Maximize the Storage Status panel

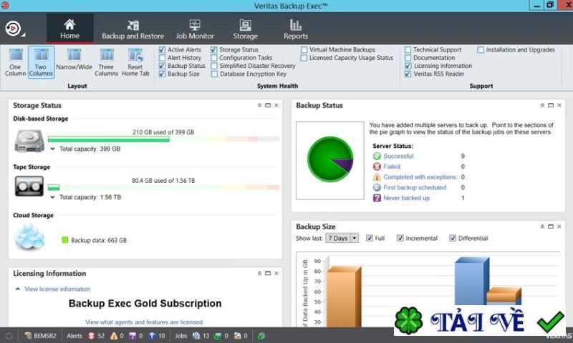point(268,105)
